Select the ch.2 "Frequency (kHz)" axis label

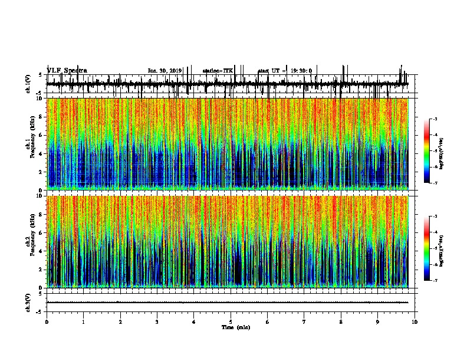pos(32,235)
